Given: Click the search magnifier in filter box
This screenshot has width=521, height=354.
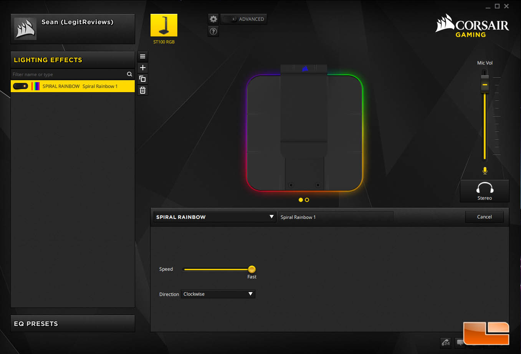Looking at the screenshot, I should [129, 74].
